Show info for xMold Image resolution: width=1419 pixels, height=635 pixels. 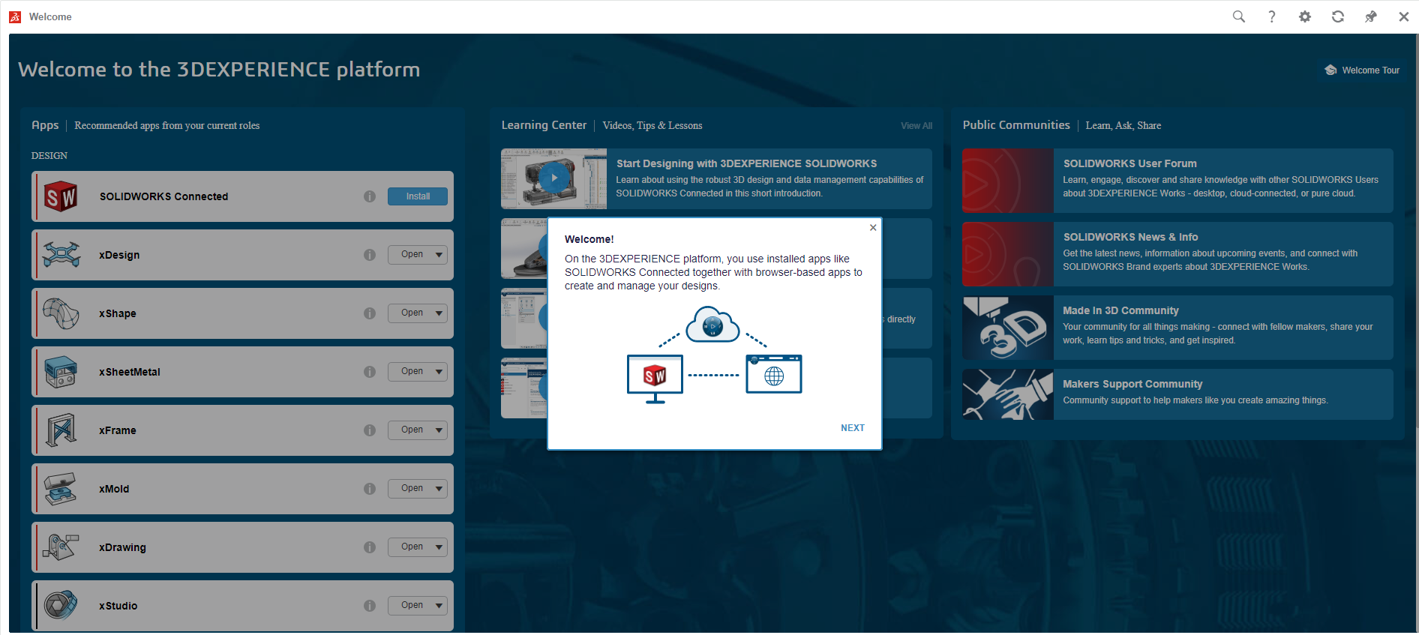370,489
